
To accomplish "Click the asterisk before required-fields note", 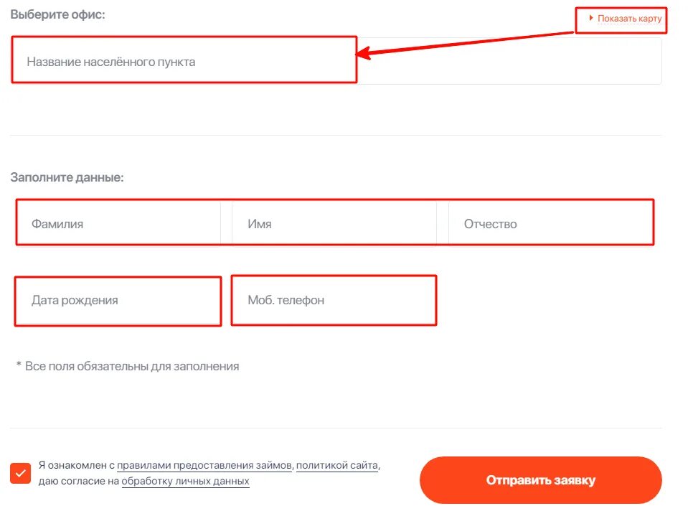I will [19, 365].
